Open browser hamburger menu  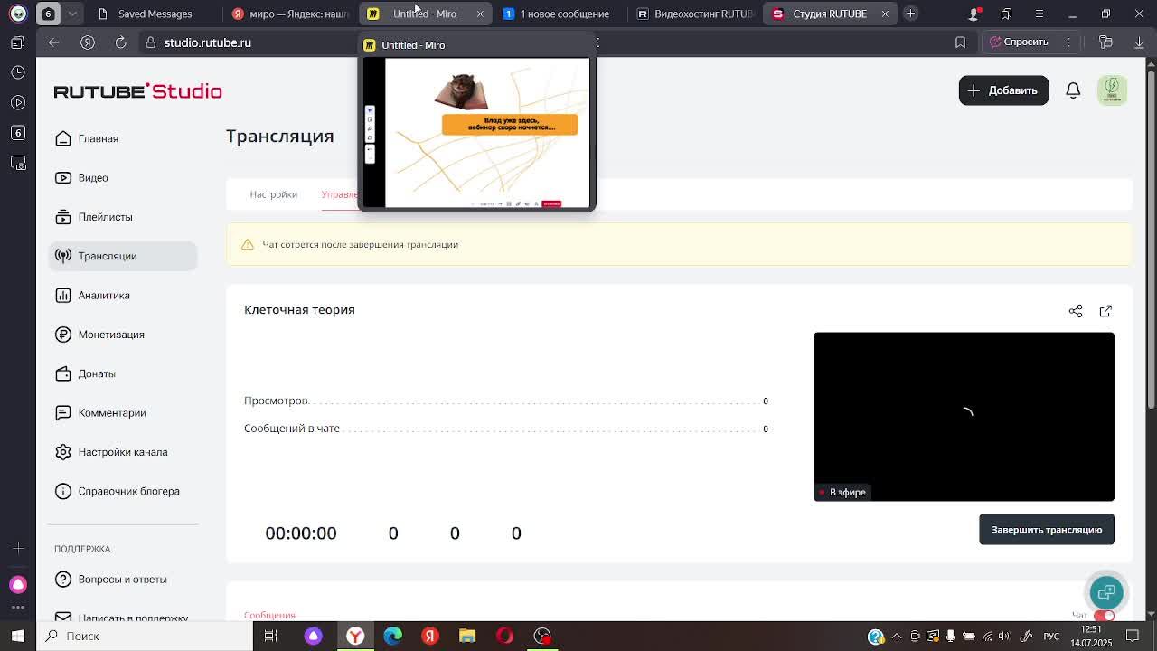tap(1039, 14)
